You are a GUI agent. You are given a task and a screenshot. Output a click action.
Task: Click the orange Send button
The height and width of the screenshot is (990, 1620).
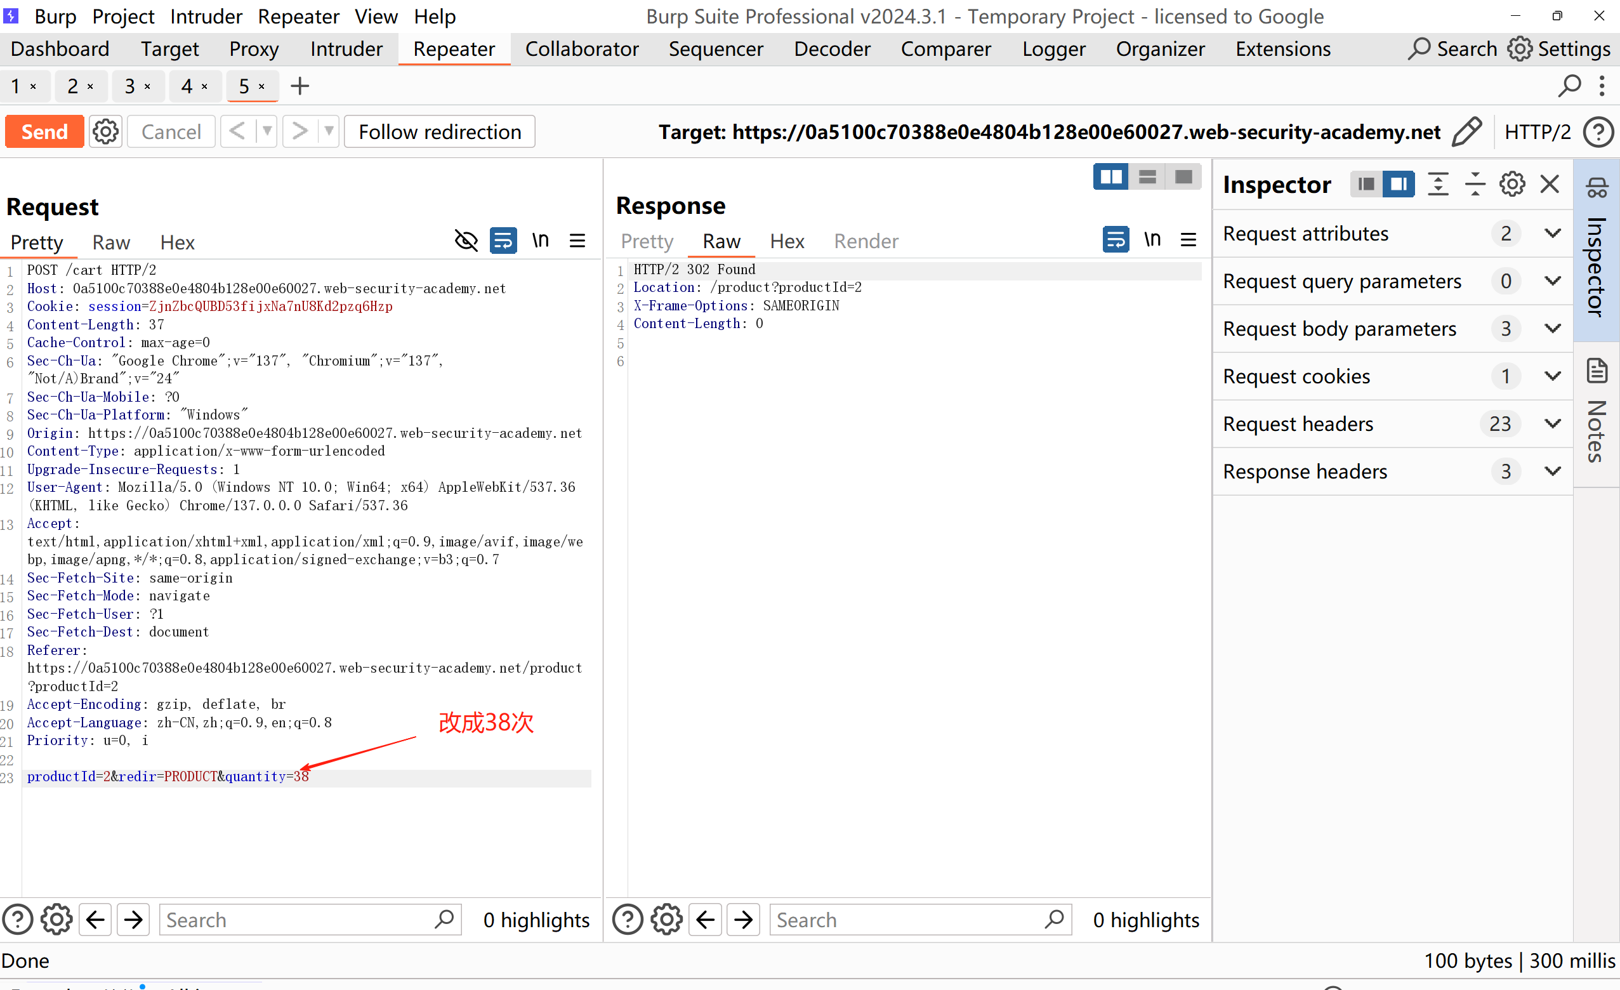44,132
